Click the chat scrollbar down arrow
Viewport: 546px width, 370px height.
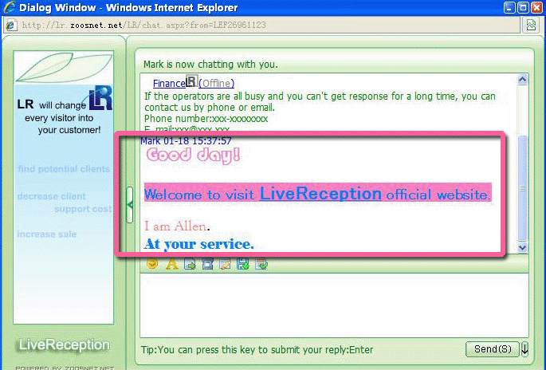(522, 247)
